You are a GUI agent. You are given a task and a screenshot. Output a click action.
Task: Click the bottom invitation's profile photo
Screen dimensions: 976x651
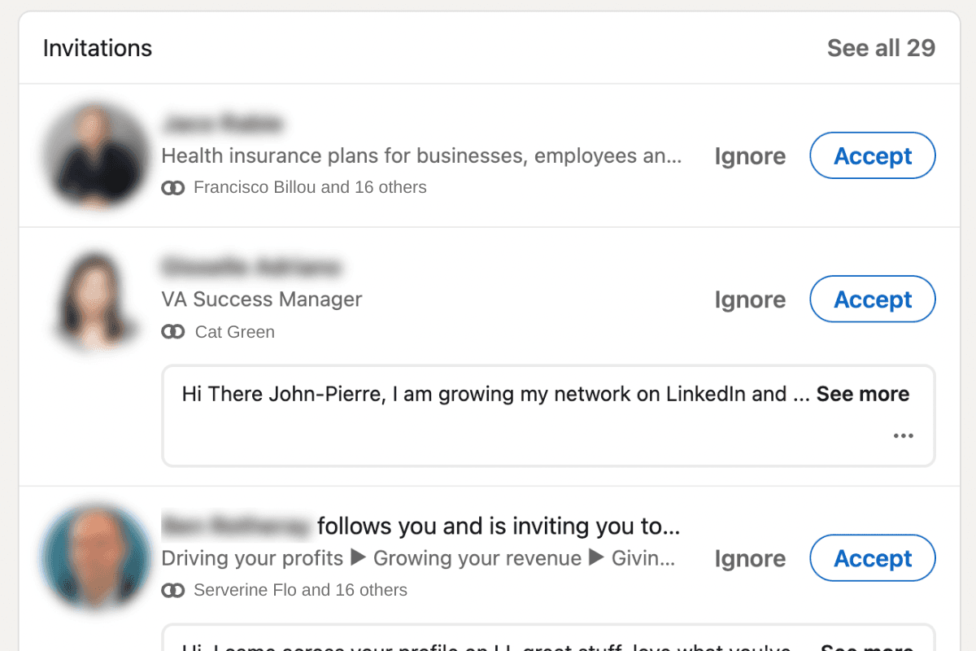(95, 557)
